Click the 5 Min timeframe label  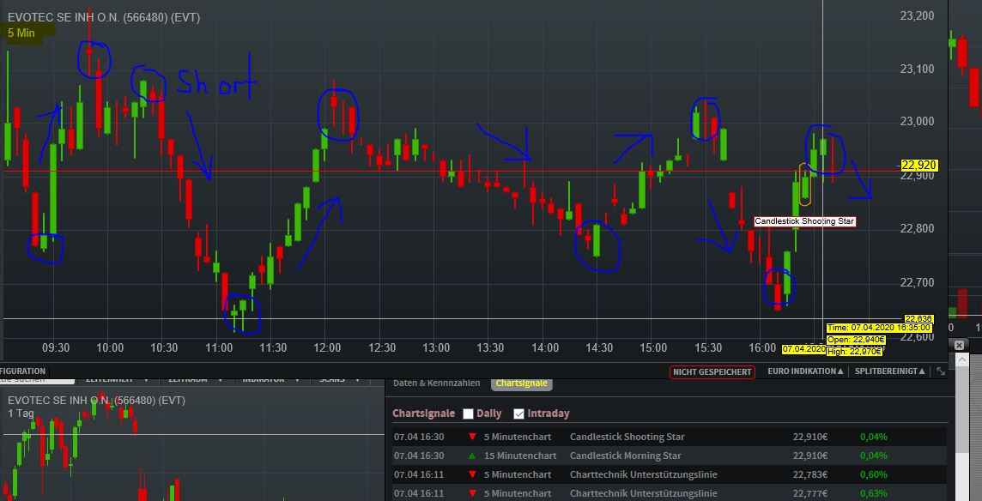click(21, 33)
